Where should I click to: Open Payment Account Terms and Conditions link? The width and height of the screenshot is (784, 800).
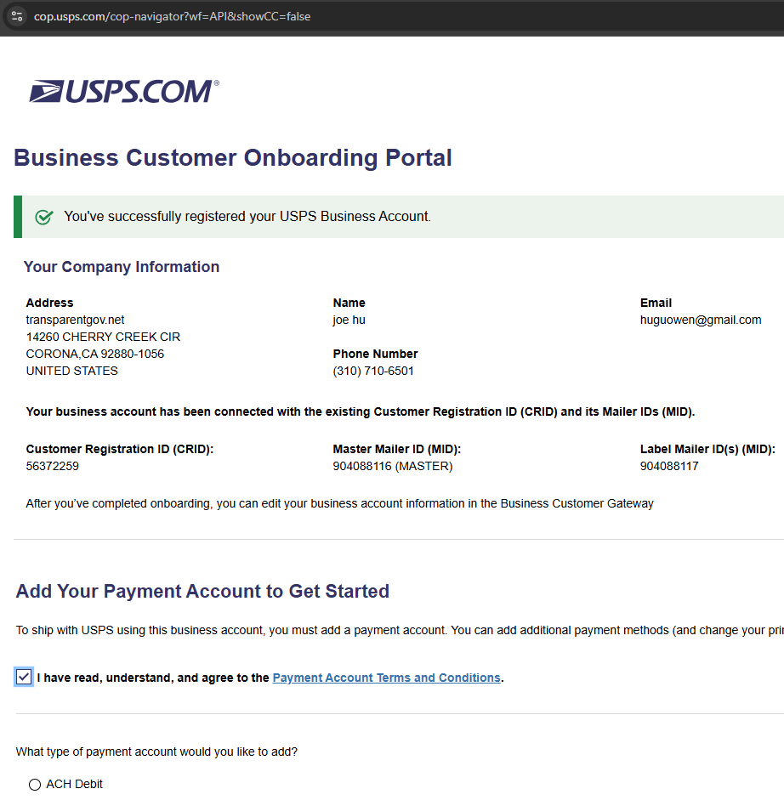pos(386,678)
